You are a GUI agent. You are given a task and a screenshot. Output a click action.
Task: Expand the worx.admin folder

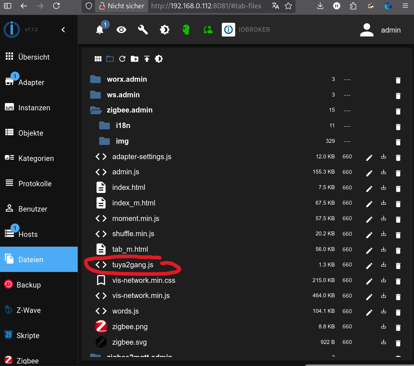pos(95,80)
